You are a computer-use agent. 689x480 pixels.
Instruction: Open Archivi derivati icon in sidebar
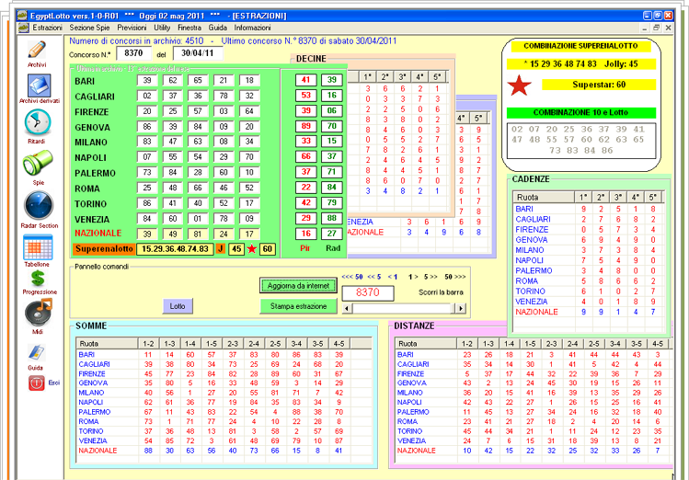pos(40,86)
